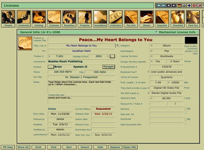Open the Tracker # dropdown showing T-001
The image size is (204, 150).
point(60,56)
